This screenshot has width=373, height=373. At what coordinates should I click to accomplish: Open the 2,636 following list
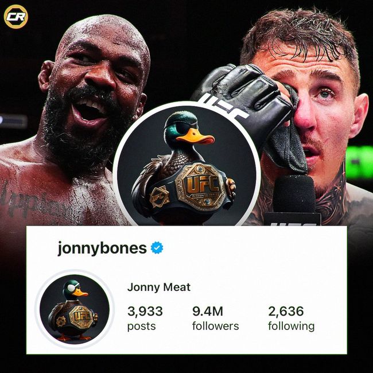point(292,318)
